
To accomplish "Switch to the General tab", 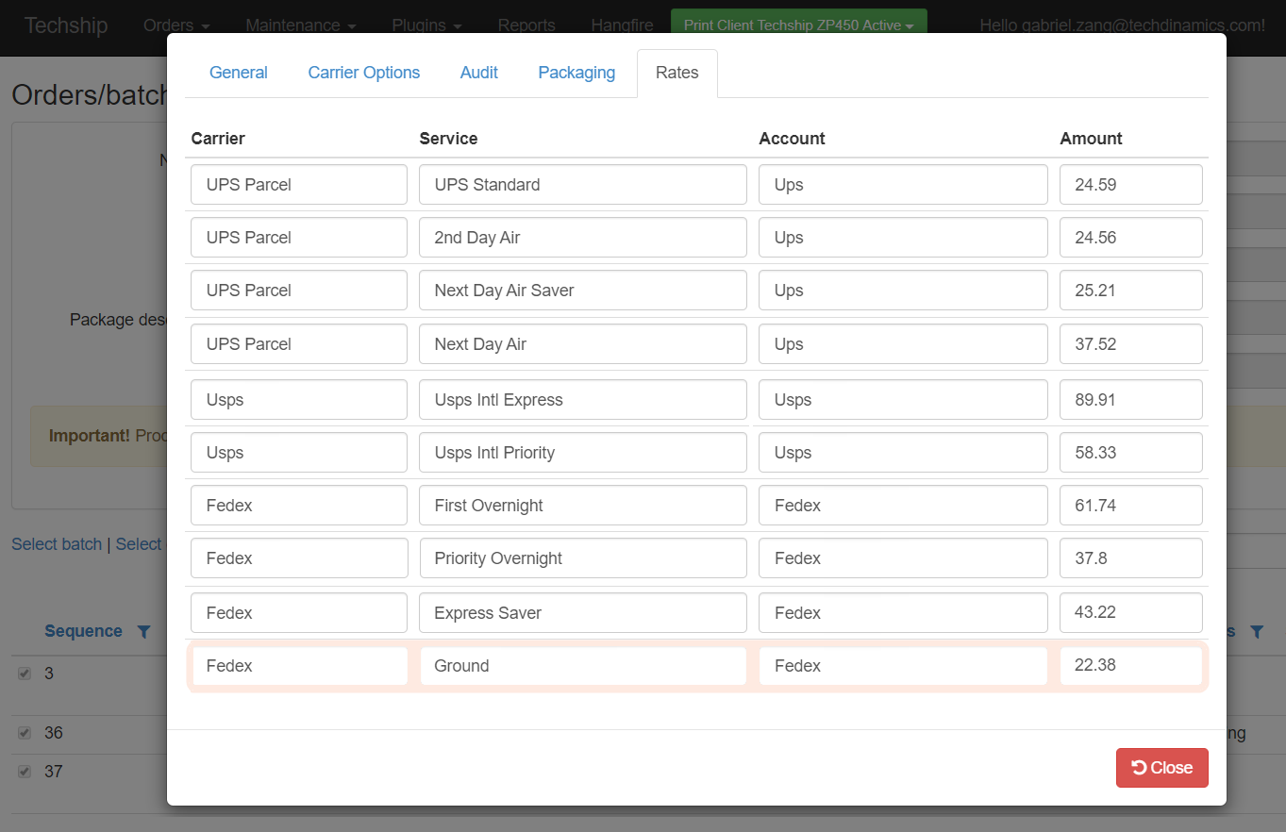I will pyautogui.click(x=239, y=73).
